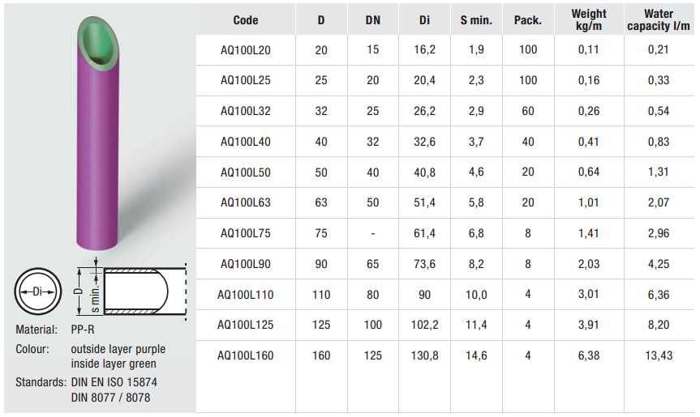This screenshot has height=417, width=700.
Task: Select the Pack. column header
Action: (x=528, y=20)
